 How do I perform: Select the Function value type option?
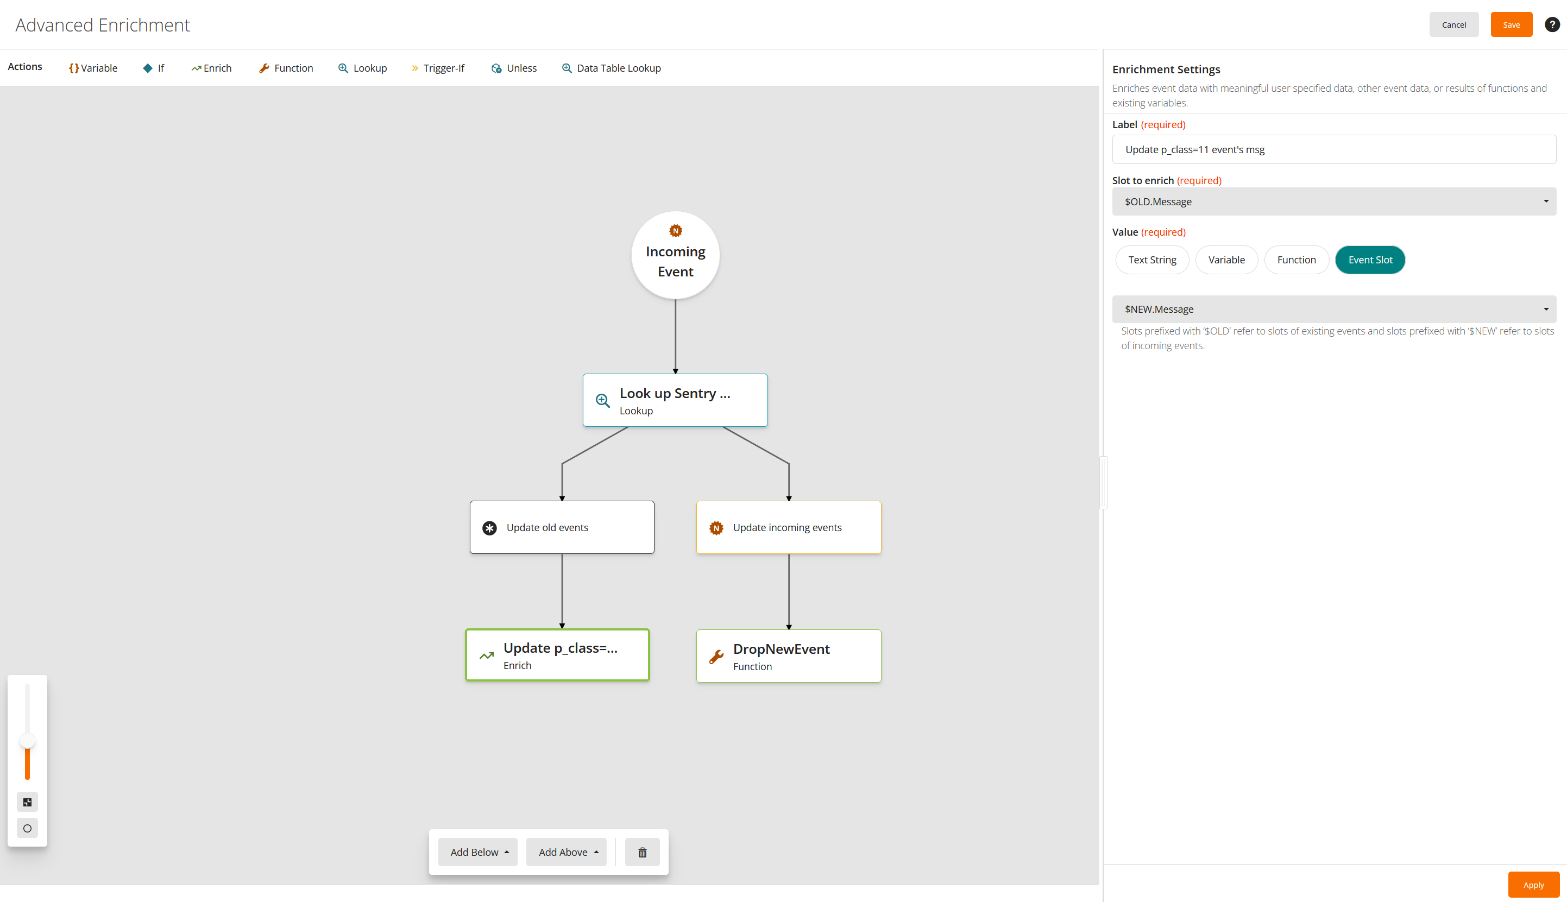coord(1295,260)
